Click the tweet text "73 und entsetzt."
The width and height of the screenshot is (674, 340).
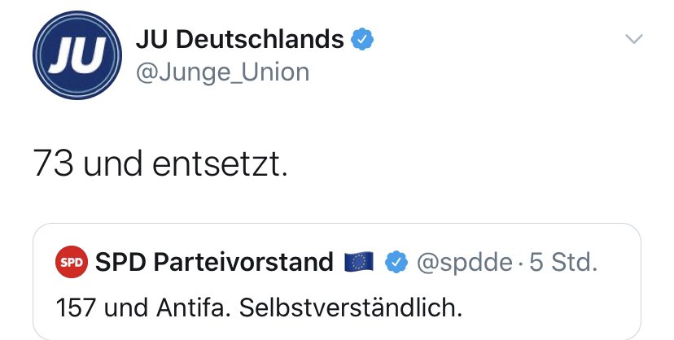pyautogui.click(x=161, y=164)
